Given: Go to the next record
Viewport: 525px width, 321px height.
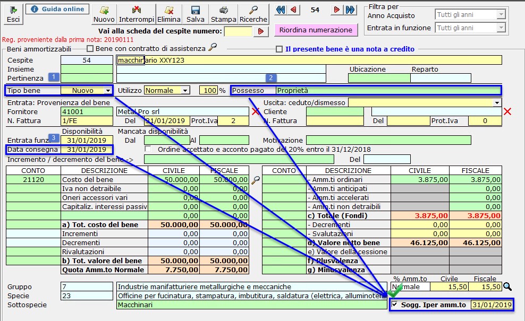Looking at the screenshot, I should pos(336,10).
